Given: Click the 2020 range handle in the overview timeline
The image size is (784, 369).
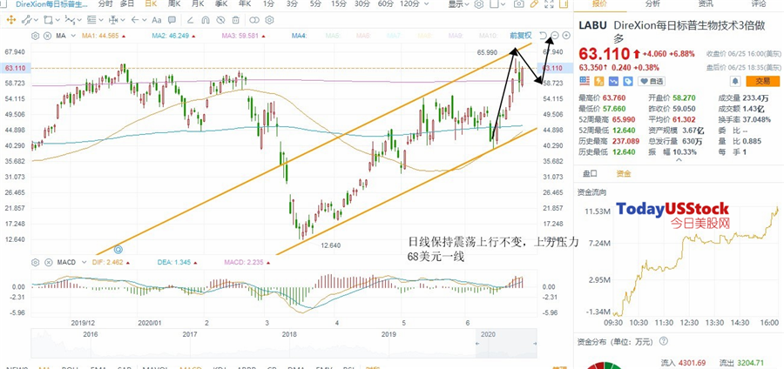Looking at the screenshot, I should click(477, 344).
